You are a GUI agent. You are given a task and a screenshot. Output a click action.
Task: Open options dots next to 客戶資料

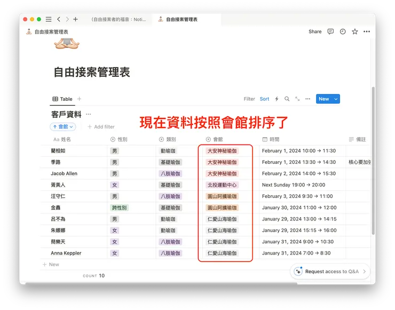coord(88,114)
